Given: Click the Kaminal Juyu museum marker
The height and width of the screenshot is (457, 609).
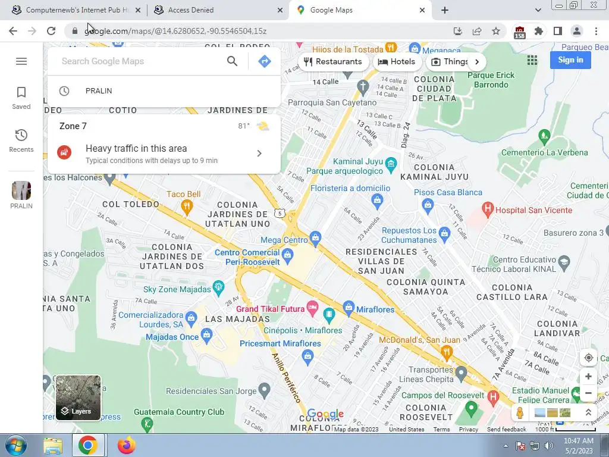Looking at the screenshot, I should [x=391, y=164].
